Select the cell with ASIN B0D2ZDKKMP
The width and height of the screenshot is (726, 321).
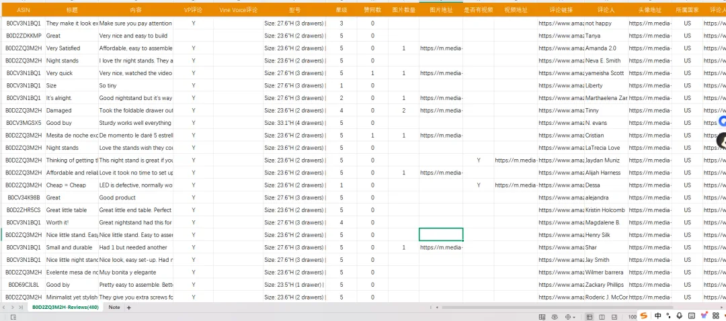[x=23, y=36]
